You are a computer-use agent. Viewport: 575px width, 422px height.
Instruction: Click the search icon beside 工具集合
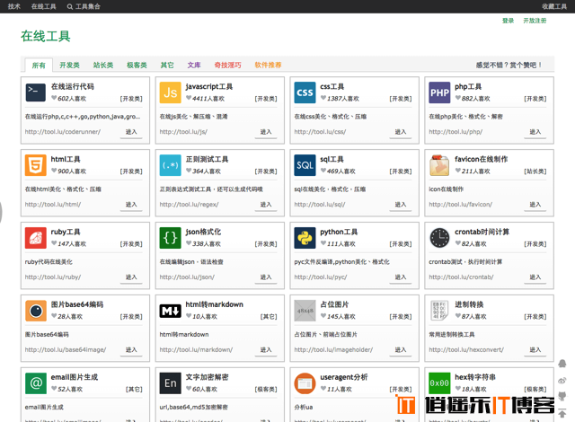(70, 6)
